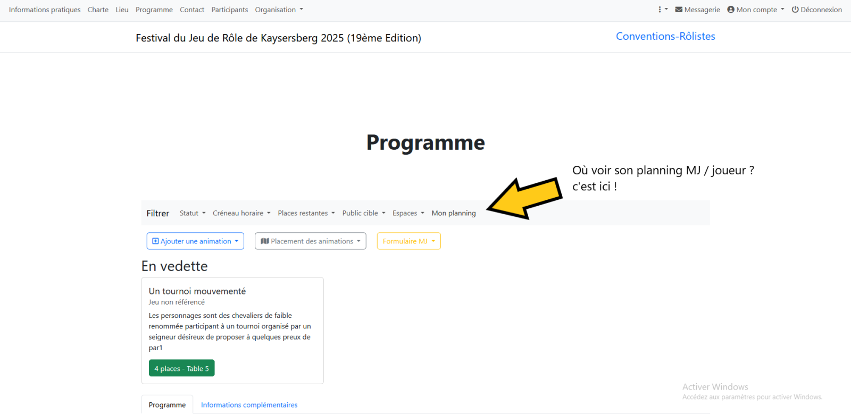Select the Programme tab below
The height and width of the screenshot is (414, 851).
[167, 405]
